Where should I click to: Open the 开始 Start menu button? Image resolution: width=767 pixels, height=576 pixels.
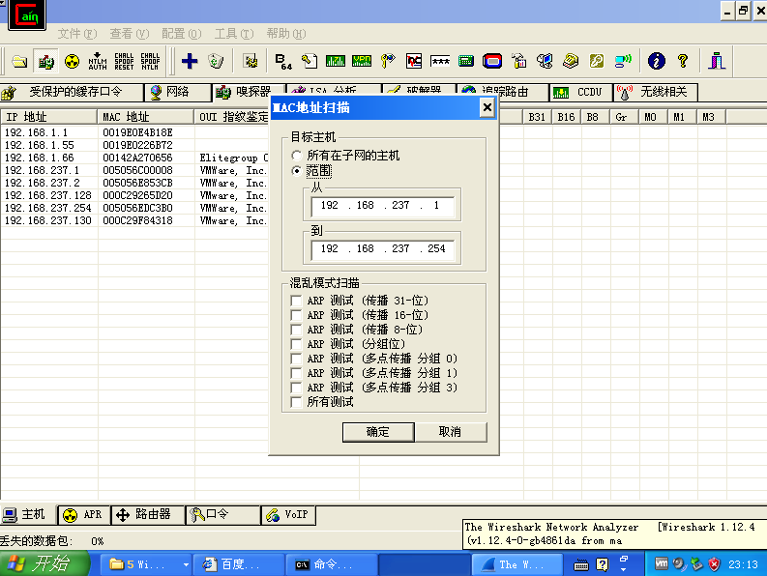pyautogui.click(x=39, y=563)
